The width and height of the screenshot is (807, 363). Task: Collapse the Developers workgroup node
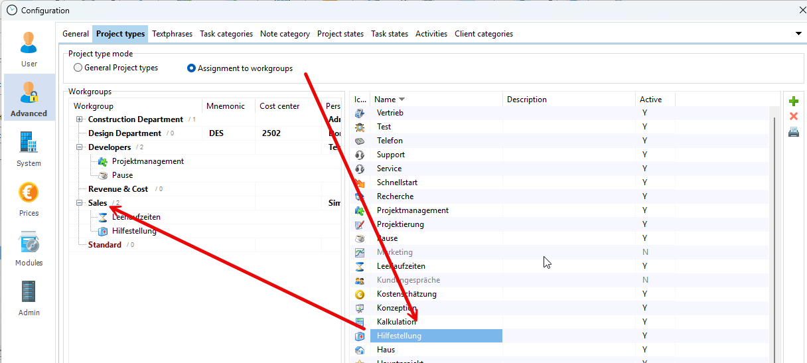tap(80, 147)
